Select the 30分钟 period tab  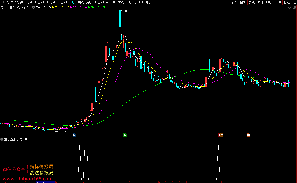(51, 2)
